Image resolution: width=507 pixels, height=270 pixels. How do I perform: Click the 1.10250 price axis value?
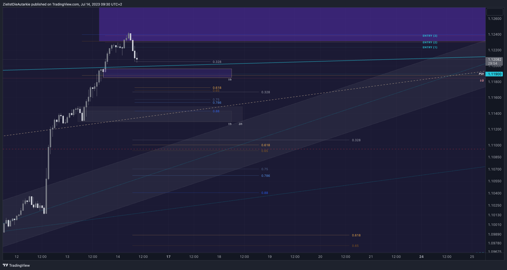pos(495,205)
